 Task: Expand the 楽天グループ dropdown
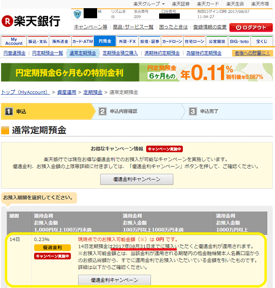(x=149, y=4)
